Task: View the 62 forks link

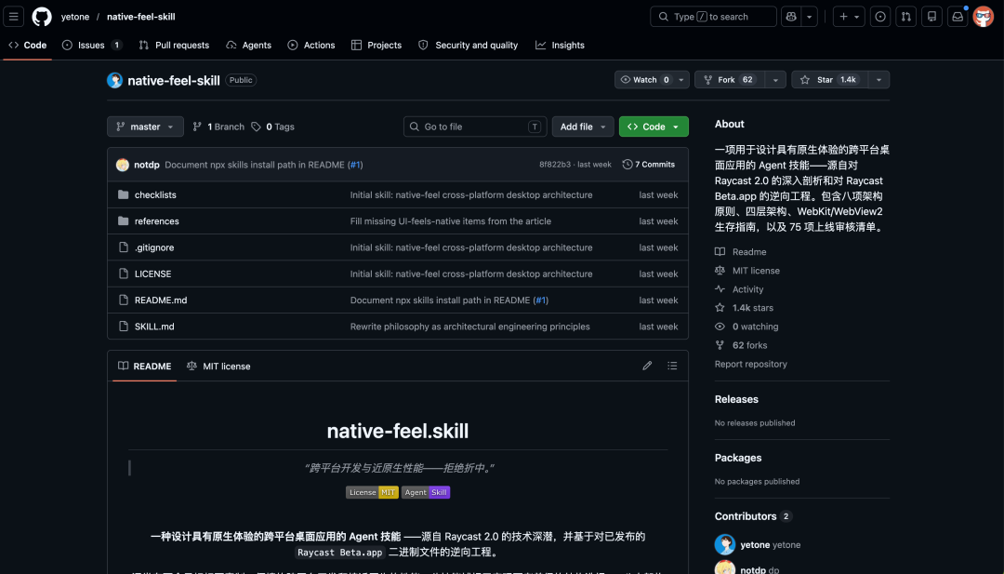Action: pyautogui.click(x=741, y=344)
